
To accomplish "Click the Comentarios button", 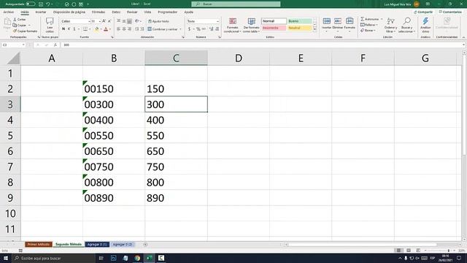I will click(450, 12).
